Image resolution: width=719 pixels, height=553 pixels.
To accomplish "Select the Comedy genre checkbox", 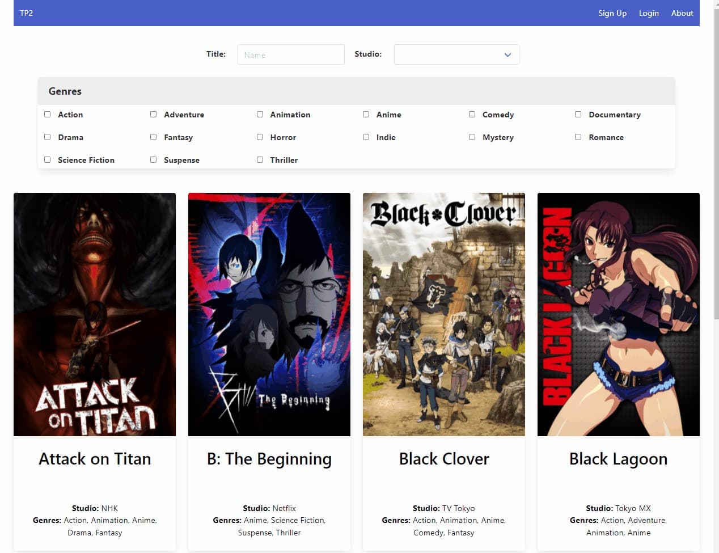I will 472,114.
